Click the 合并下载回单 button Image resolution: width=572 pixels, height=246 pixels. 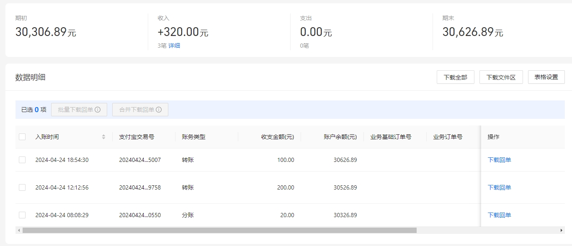(140, 110)
